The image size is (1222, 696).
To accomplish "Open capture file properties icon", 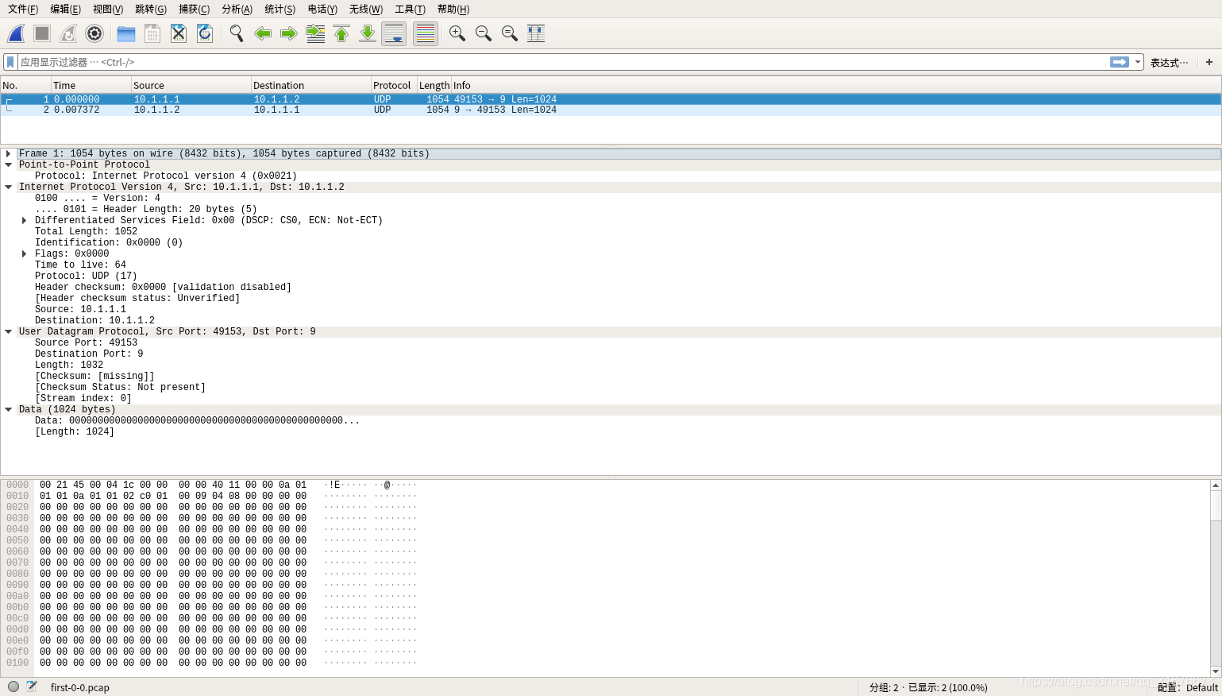I will click(32, 686).
